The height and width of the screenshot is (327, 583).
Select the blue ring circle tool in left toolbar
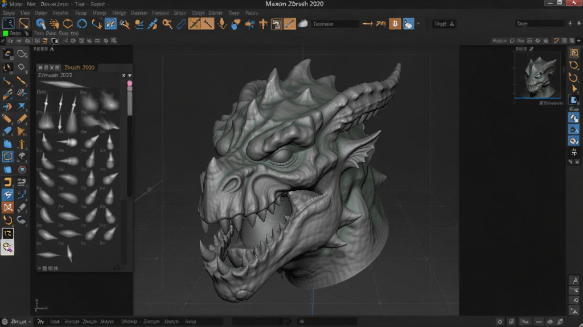22,170
